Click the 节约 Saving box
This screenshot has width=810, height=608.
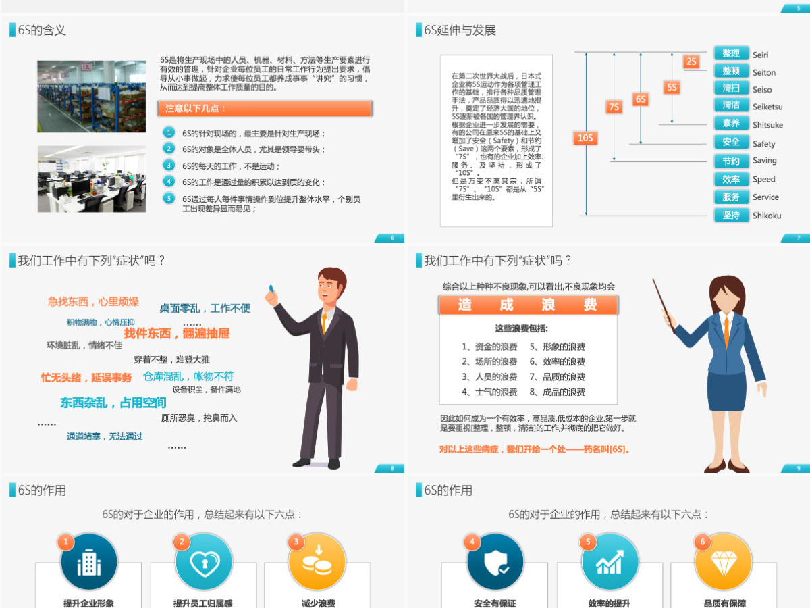(x=731, y=161)
